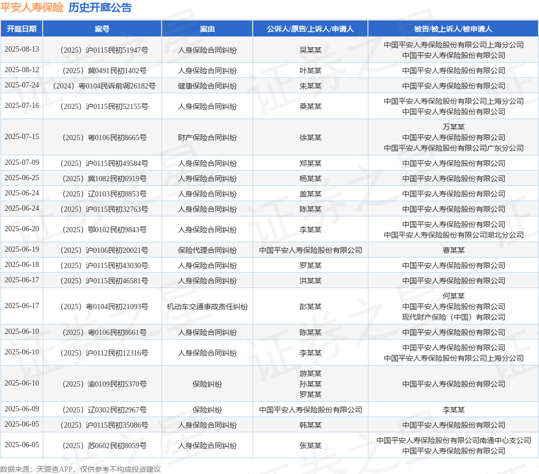
Task: Click defendant 中国平安人寿保险股份有限公司南通中心支公司
Action: click(x=453, y=440)
